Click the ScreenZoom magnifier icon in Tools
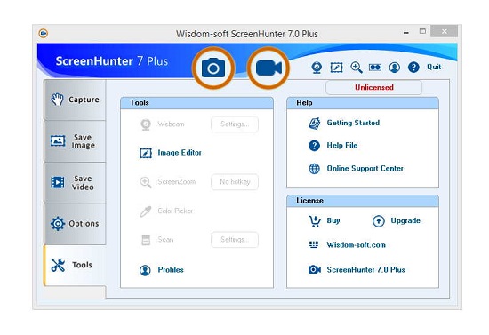The image size is (489, 335). 145,182
